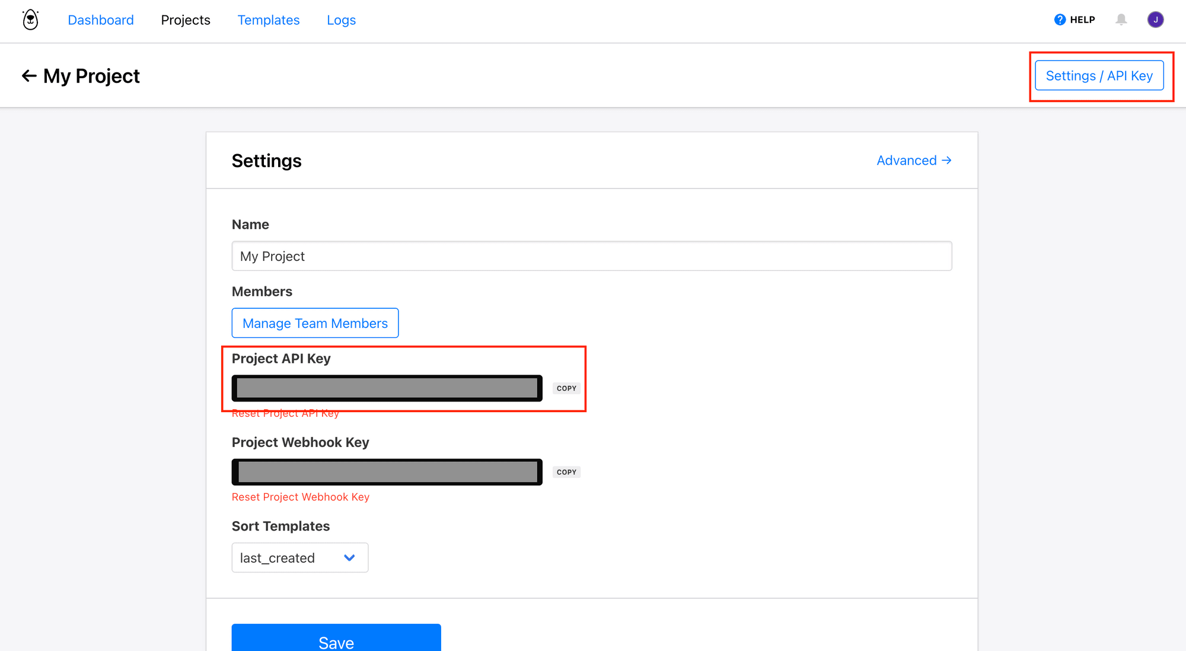Open the Logs tab
1186x651 pixels.
[x=341, y=20]
